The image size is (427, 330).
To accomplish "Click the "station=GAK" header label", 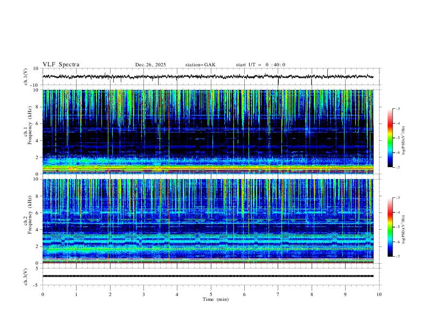I will (x=200, y=65).
